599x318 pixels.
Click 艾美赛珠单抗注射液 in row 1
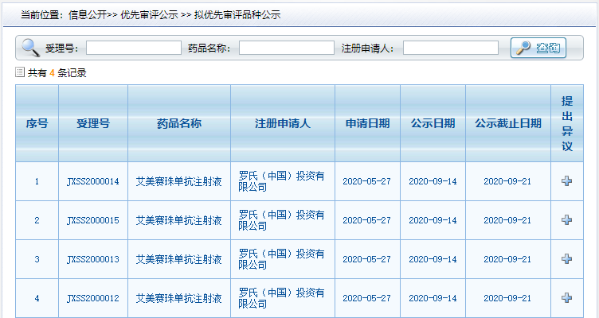[x=178, y=181]
